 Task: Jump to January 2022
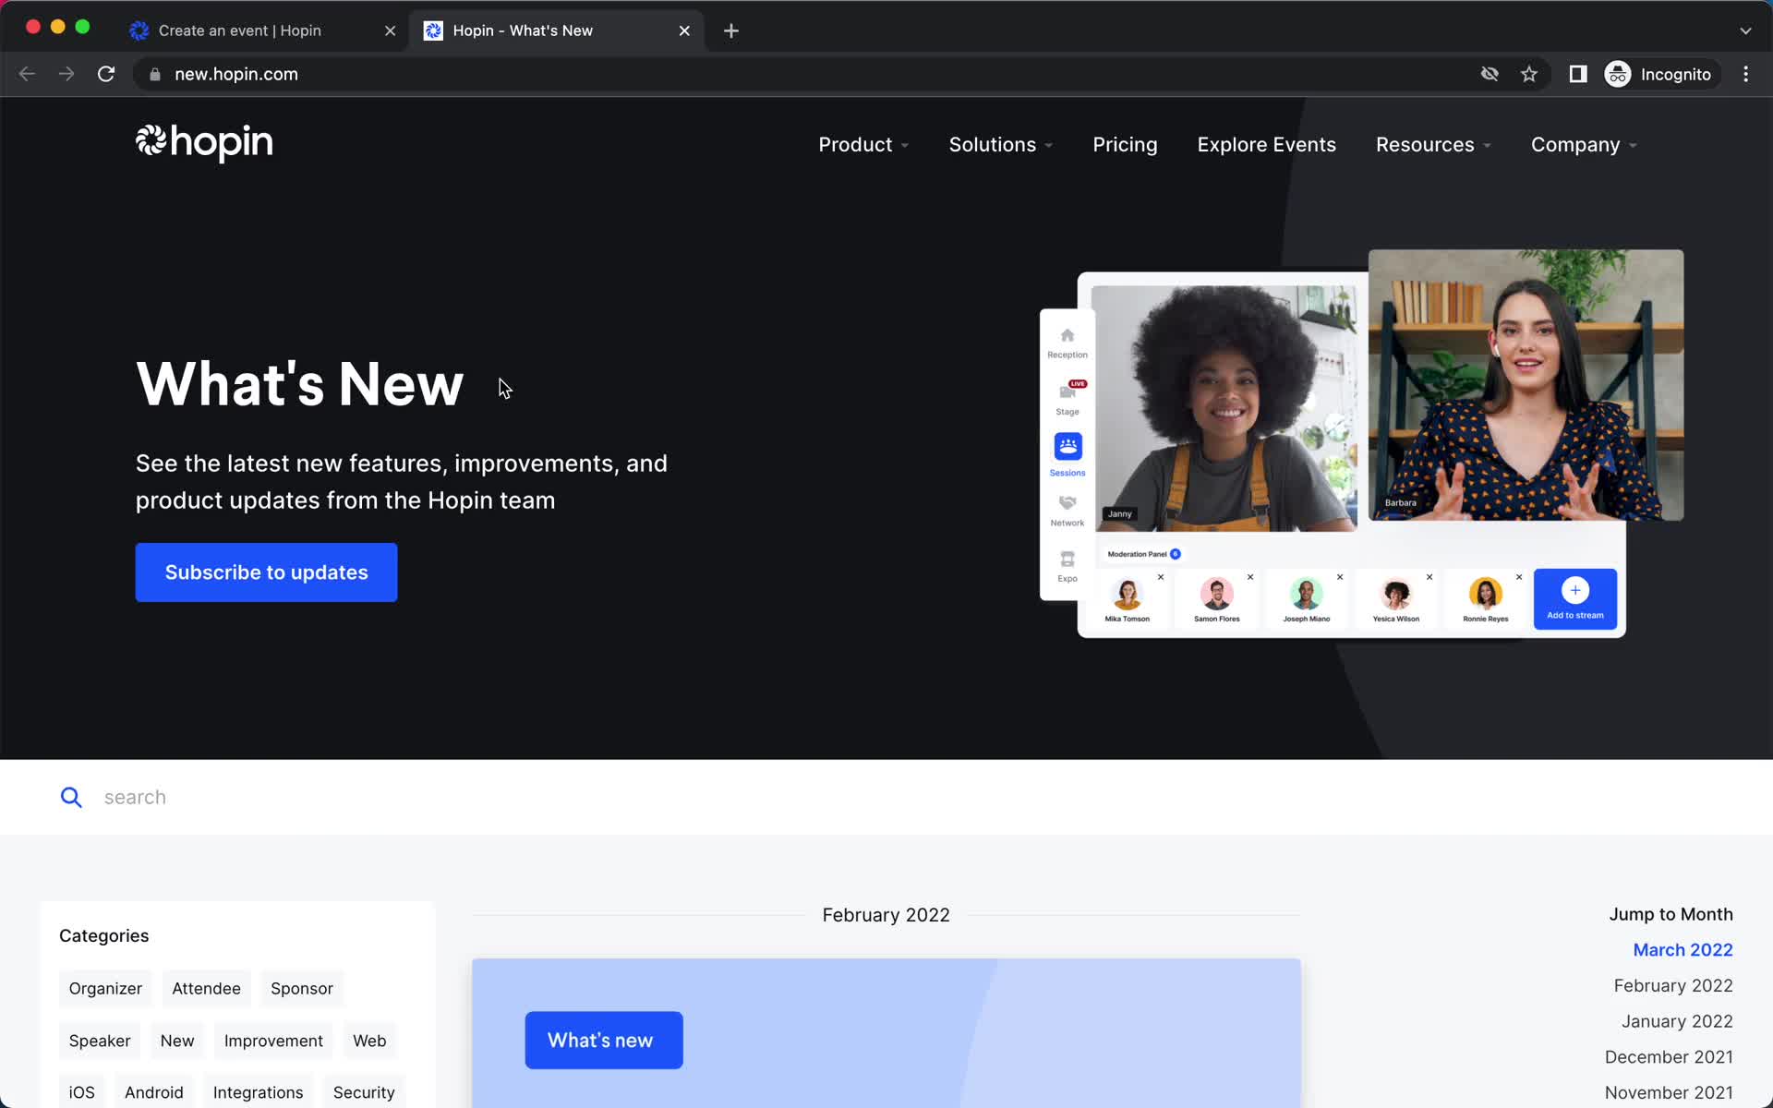[x=1677, y=1021]
